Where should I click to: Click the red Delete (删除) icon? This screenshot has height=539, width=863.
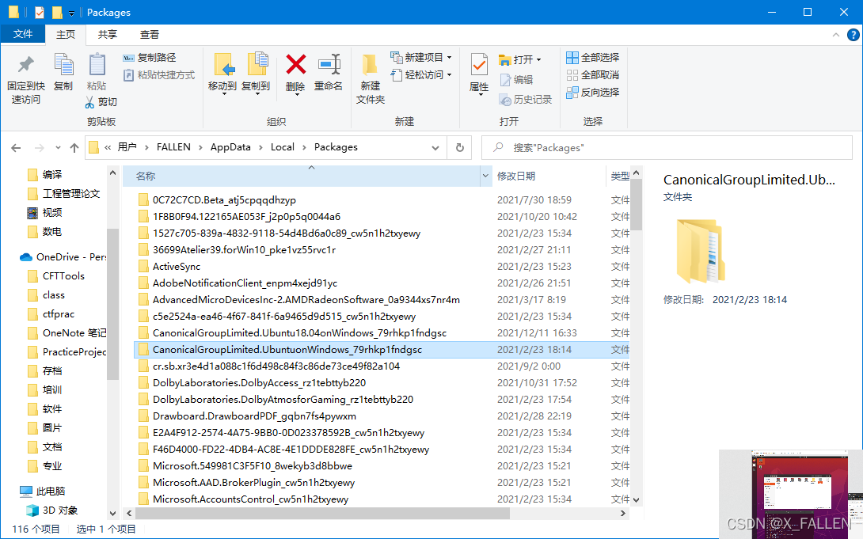click(x=295, y=65)
